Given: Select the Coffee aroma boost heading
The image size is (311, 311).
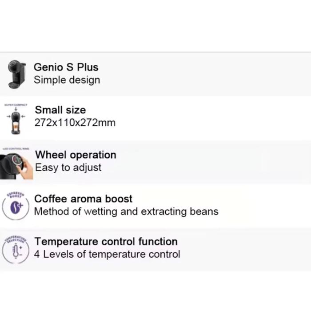Looking at the screenshot, I should click(83, 199).
